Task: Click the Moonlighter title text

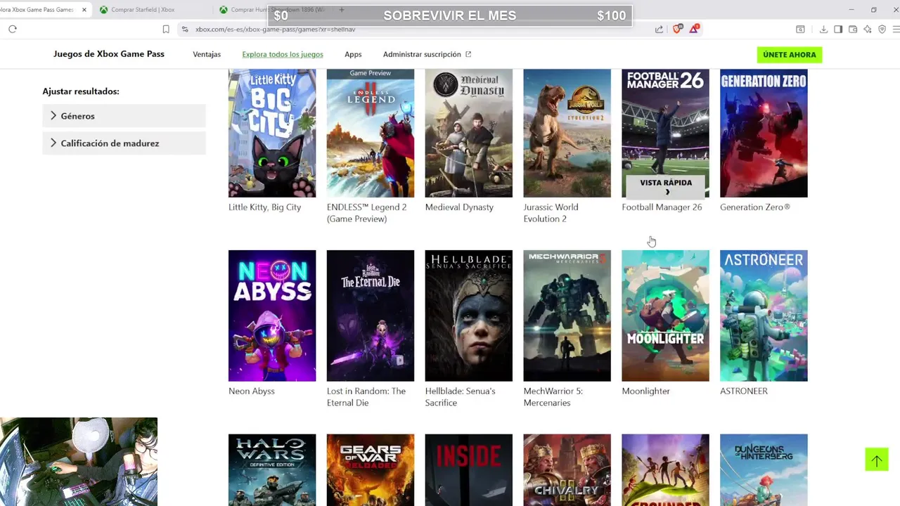Action: (646, 391)
